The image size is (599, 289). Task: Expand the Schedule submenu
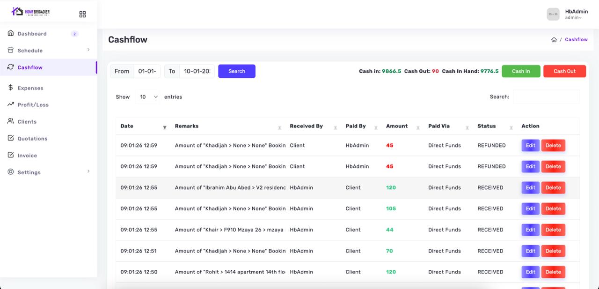(x=88, y=50)
